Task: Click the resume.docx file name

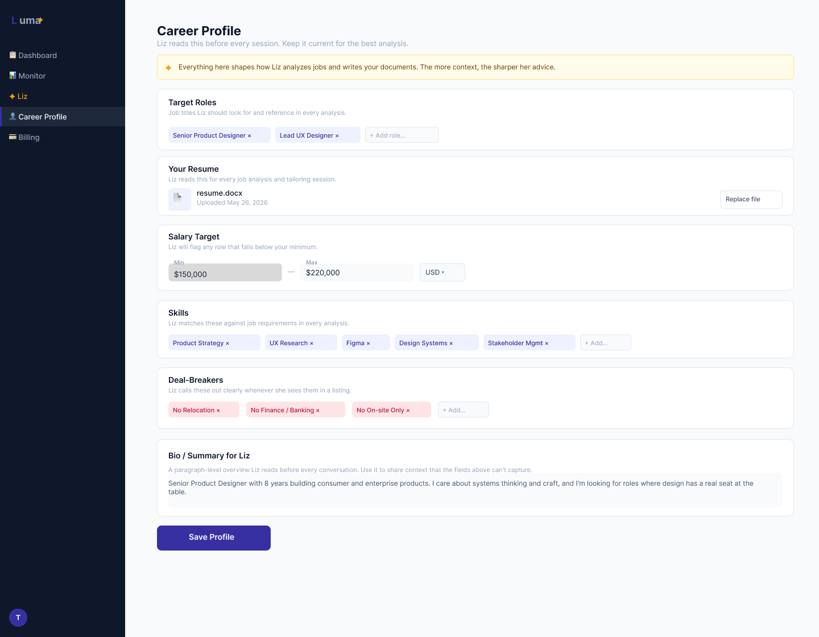Action: pyautogui.click(x=220, y=193)
